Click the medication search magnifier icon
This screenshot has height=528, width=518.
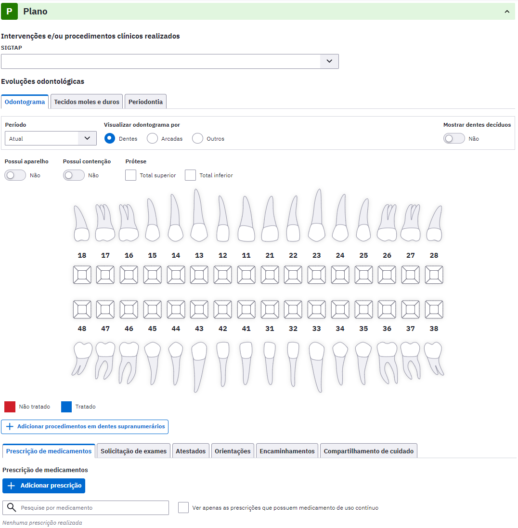(12, 507)
